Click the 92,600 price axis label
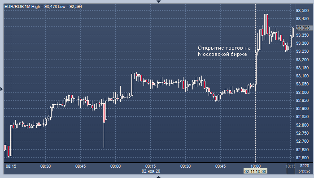 tap(302, 157)
